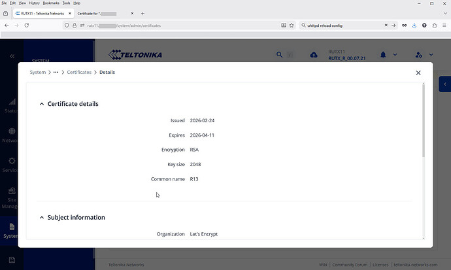The image size is (451, 270).
Task: Open the Wiki footer link
Action: pos(323,265)
